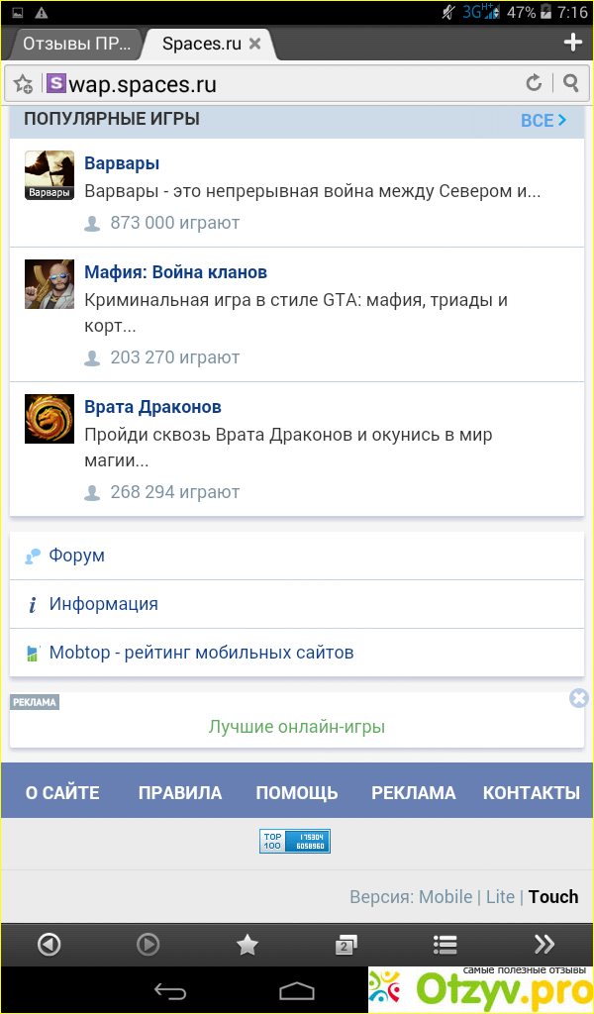Reload the page with refresh icon
Image resolution: width=594 pixels, height=1014 pixels.
[534, 83]
